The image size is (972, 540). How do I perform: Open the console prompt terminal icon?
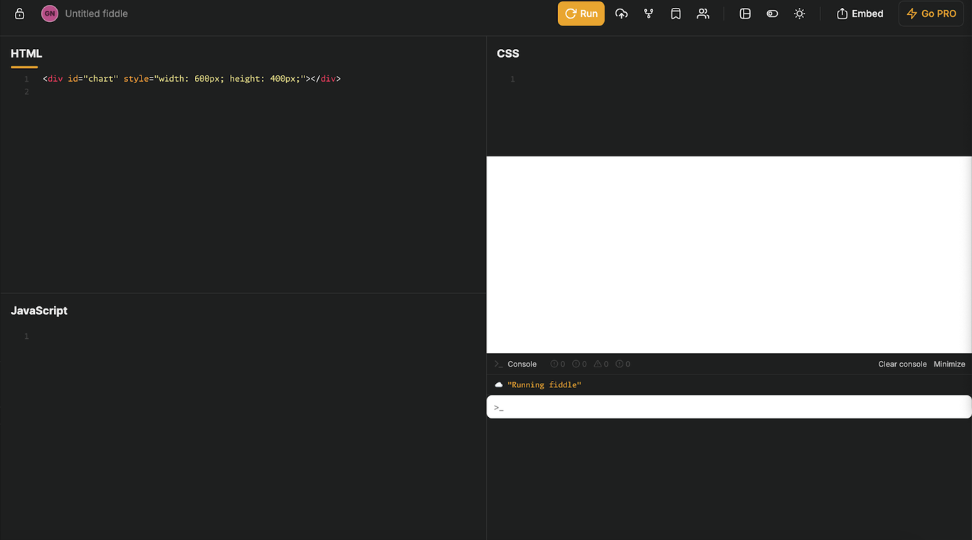498,364
